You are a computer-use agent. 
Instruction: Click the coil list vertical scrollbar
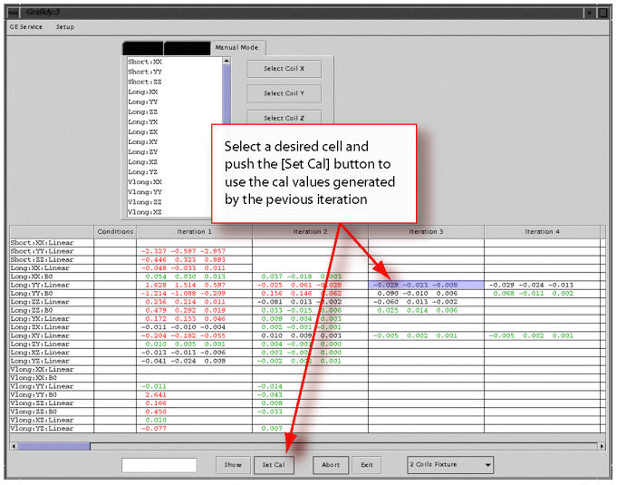[x=227, y=136]
